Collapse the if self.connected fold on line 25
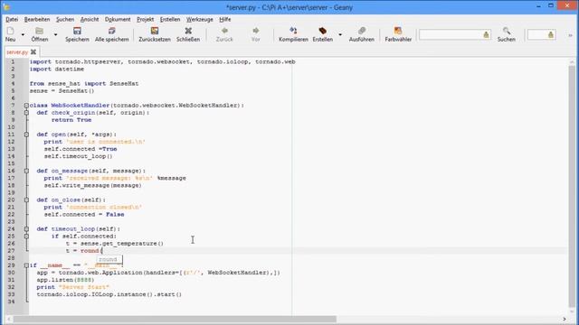The width and height of the screenshot is (579, 325). tap(26, 237)
